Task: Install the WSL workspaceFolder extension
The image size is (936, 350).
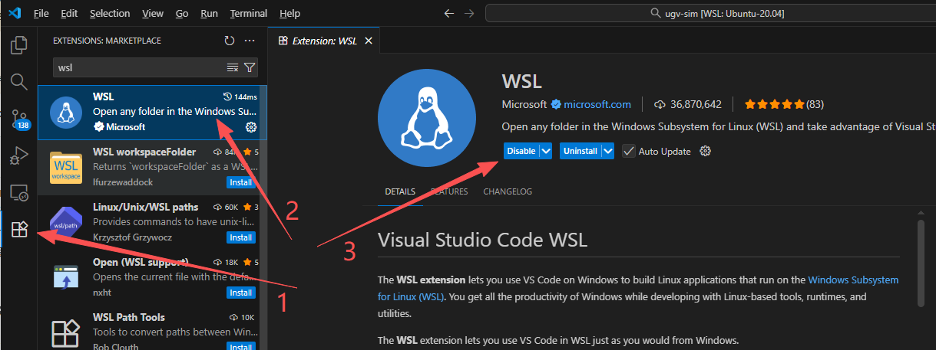Action: coord(240,182)
